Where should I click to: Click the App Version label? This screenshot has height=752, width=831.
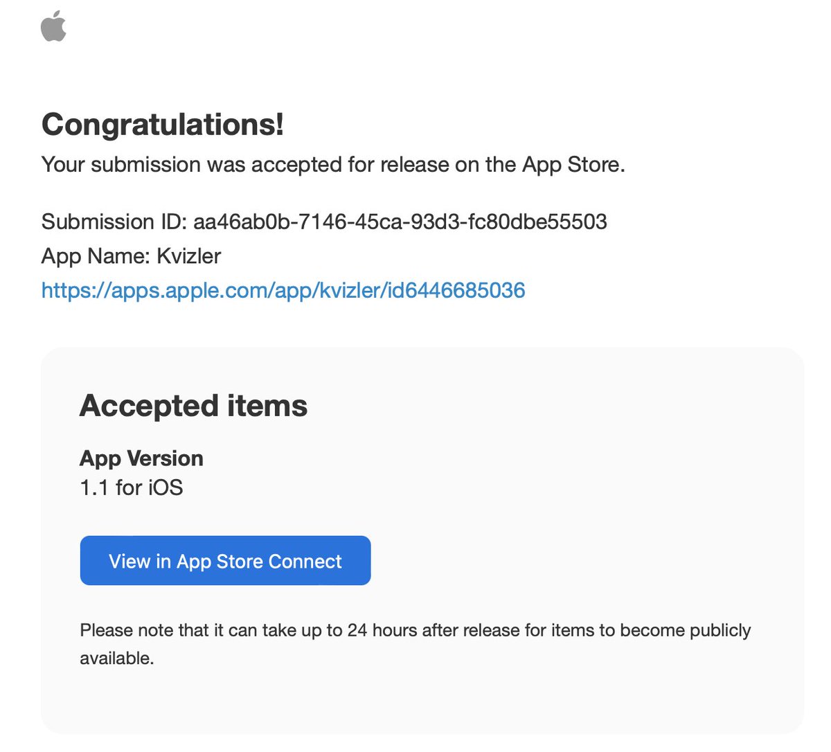[141, 458]
